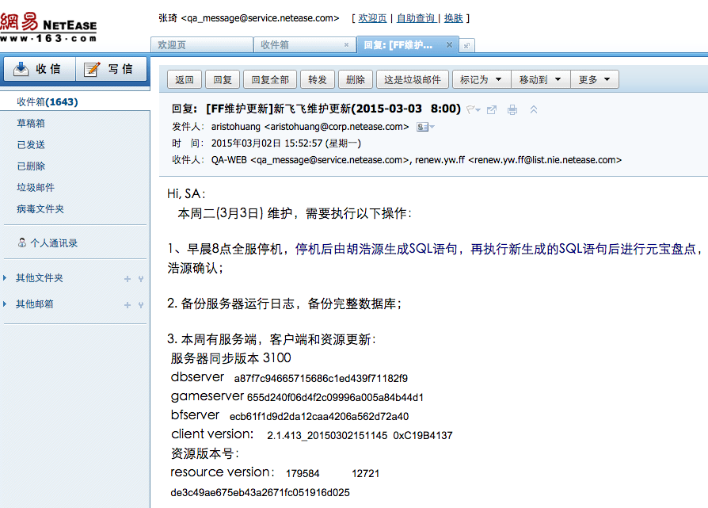Open 其他文件夹 manage wrench icon
This screenshot has width=708, height=508.
click(x=141, y=279)
